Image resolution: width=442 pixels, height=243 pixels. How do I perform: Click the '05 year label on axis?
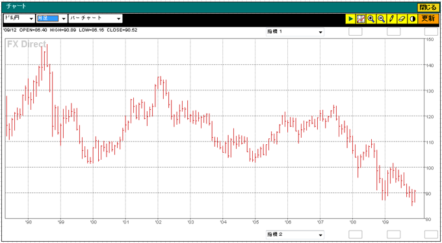pyautogui.click(x=255, y=222)
